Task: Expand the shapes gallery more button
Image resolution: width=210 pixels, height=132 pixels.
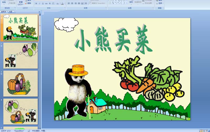Action: [127, 3]
